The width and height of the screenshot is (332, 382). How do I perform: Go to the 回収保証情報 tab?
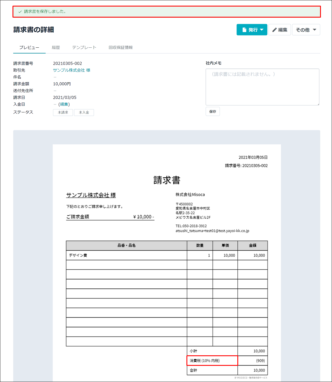coord(121,47)
